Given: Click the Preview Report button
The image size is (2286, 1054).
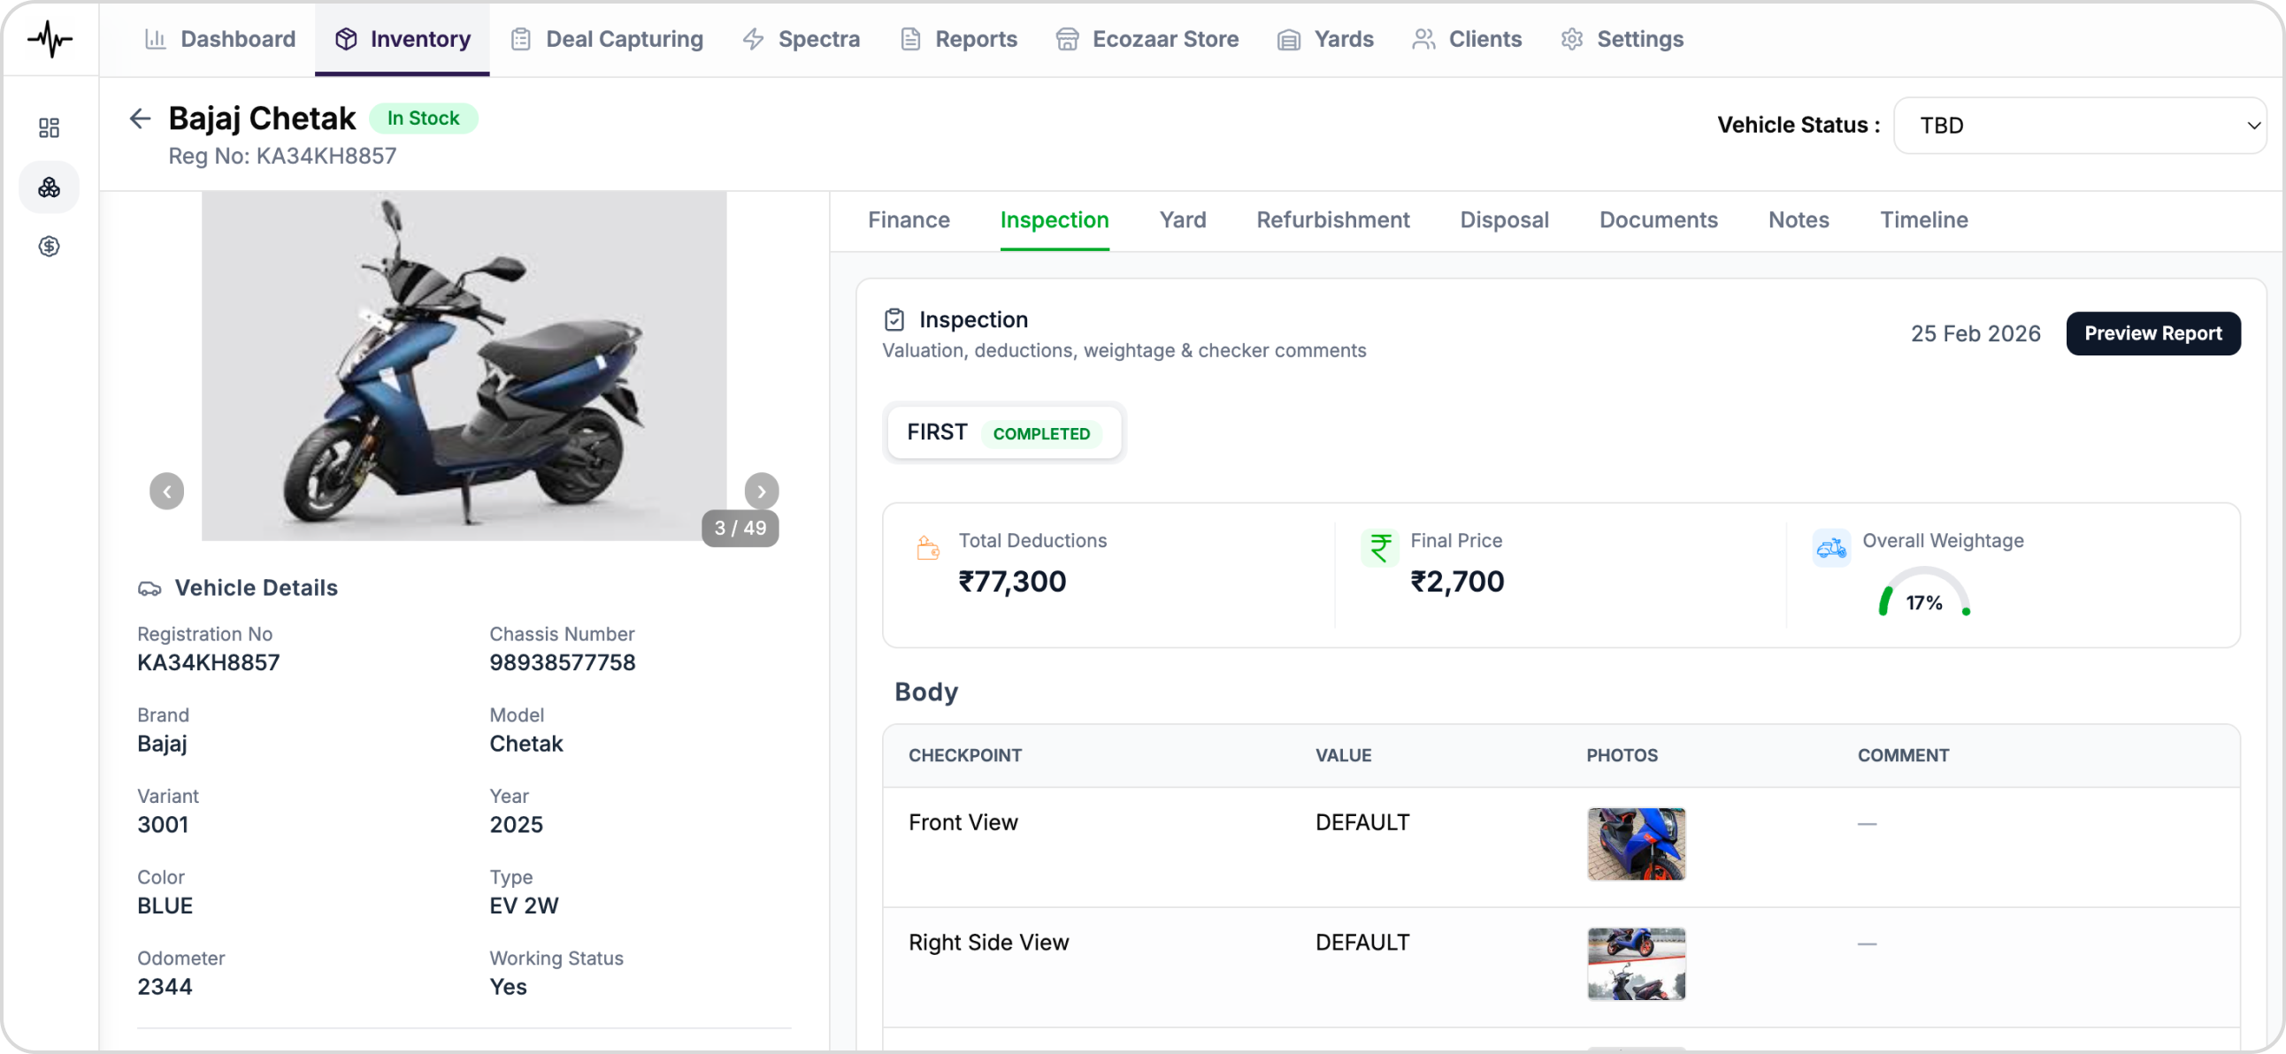Looking at the screenshot, I should [x=2152, y=333].
